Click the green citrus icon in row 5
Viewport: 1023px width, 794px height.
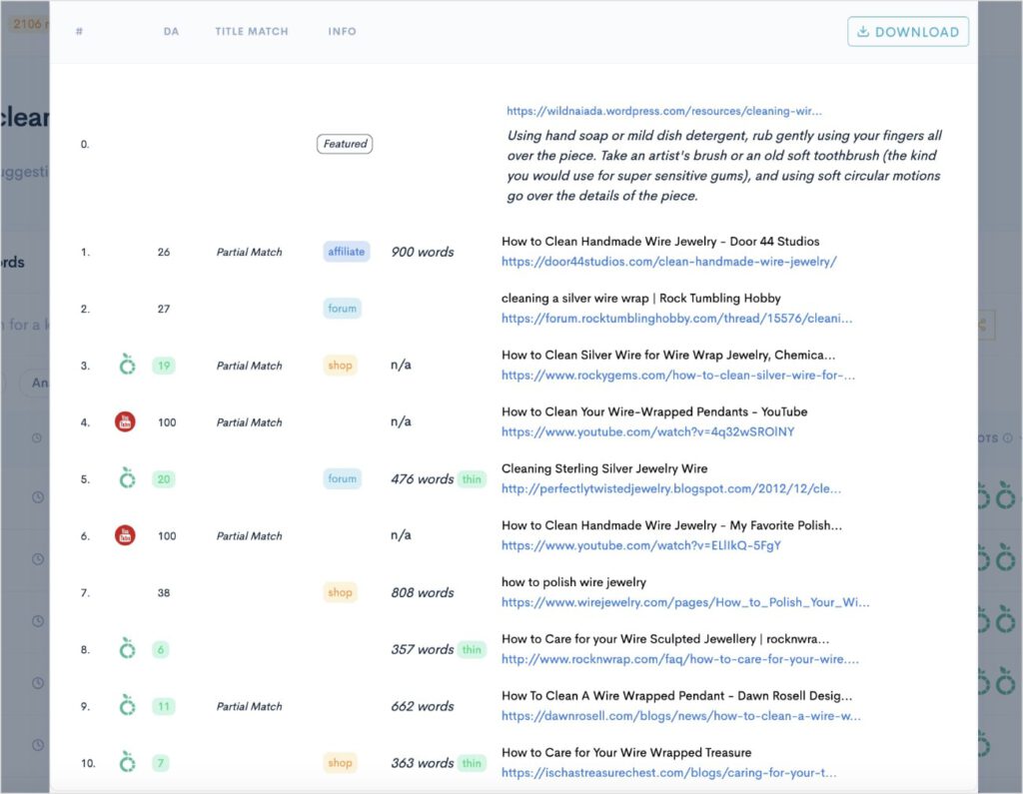[127, 478]
